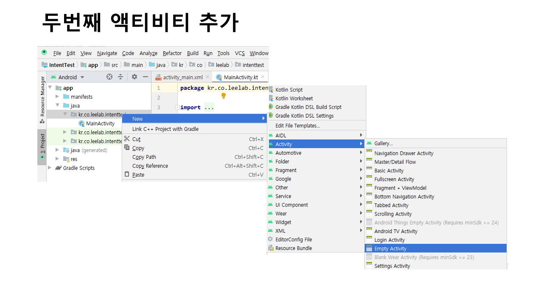Choose Empty Activity from Activity submenu

point(390,249)
